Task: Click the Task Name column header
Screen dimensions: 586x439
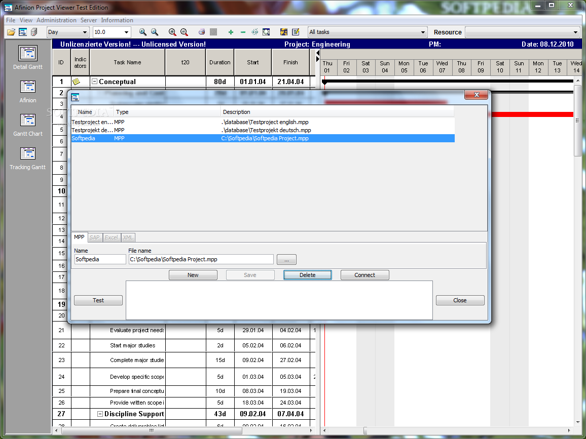Action: tap(127, 62)
